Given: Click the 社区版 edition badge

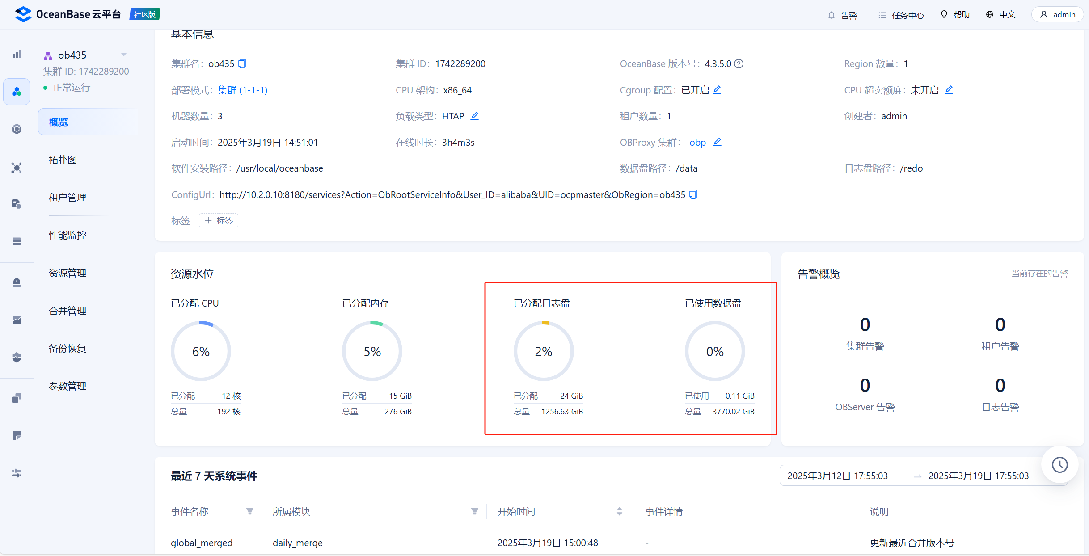Looking at the screenshot, I should [x=145, y=14].
